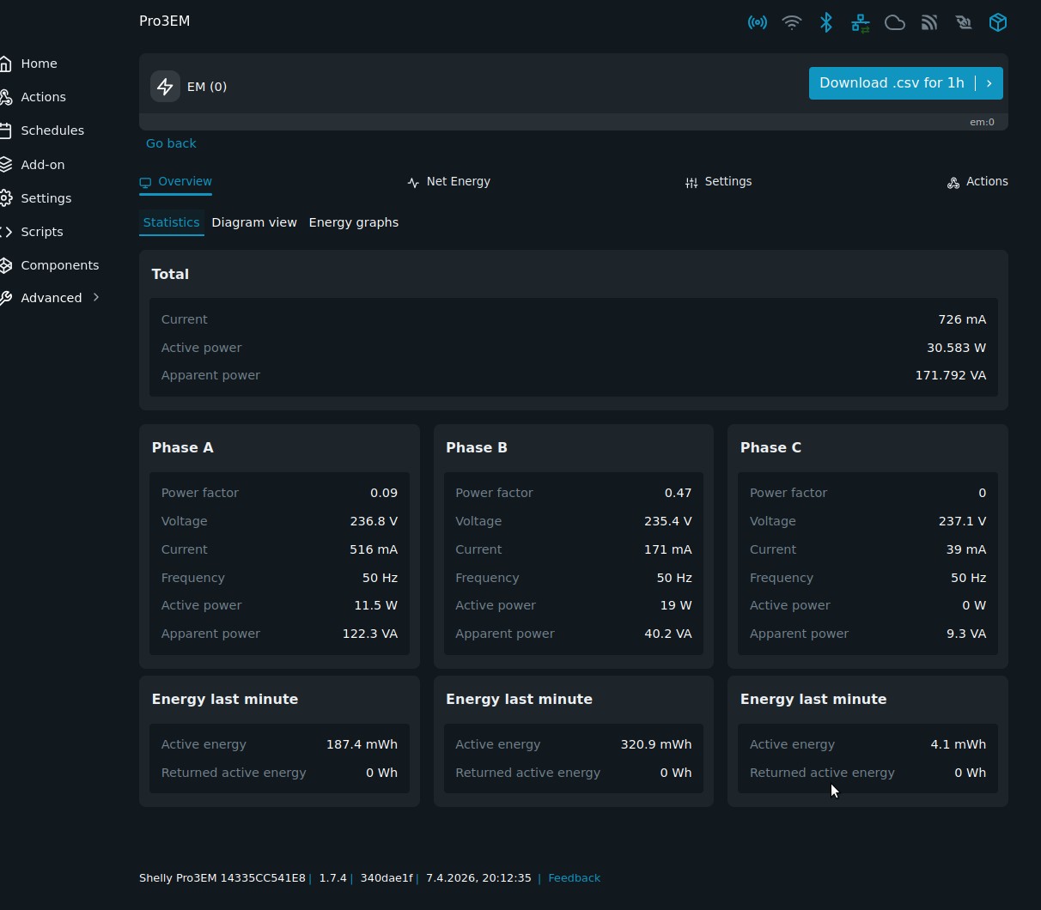The image size is (1041, 910).
Task: Navigate to Components in the sidebar
Action: tap(59, 265)
